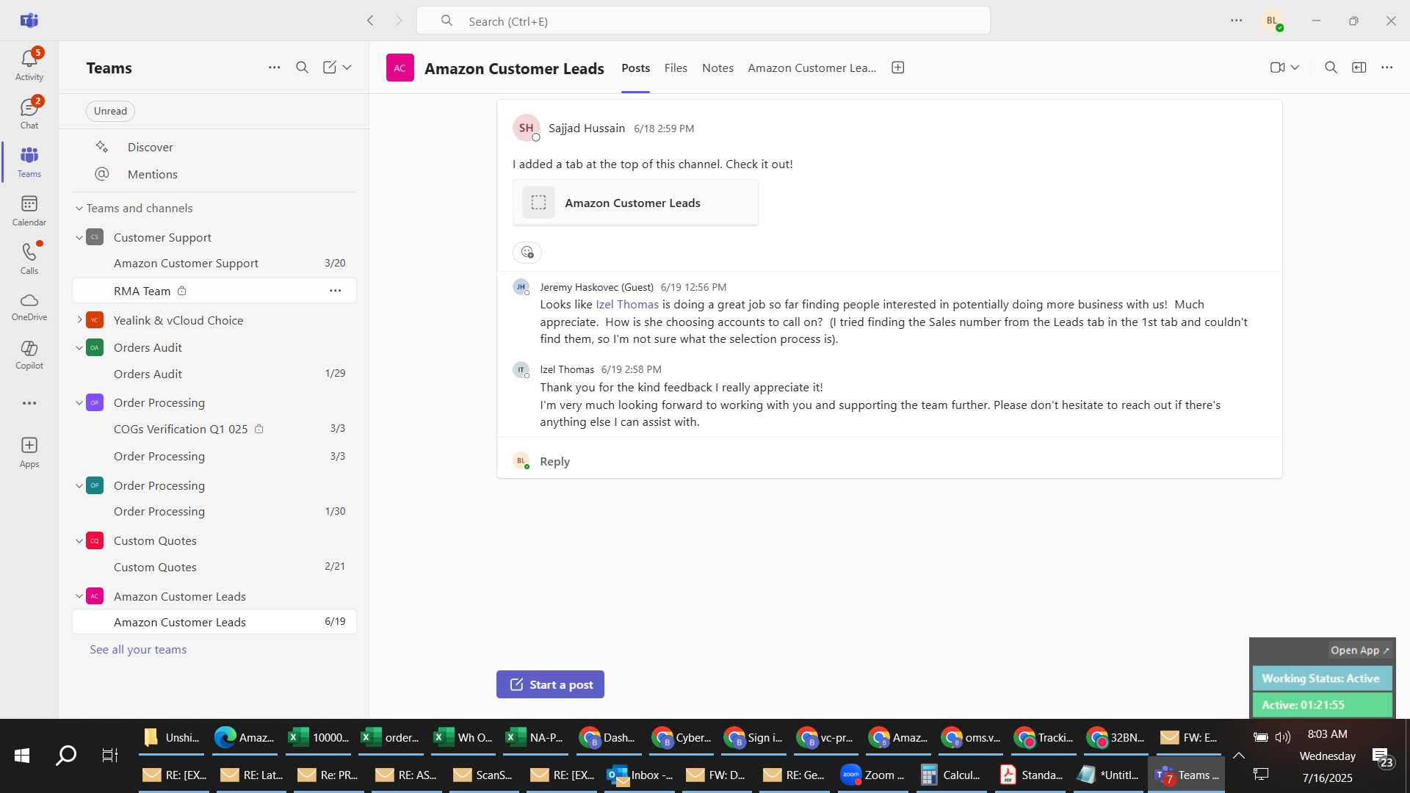Open the Amazon Customer Lea... tab

click(811, 68)
